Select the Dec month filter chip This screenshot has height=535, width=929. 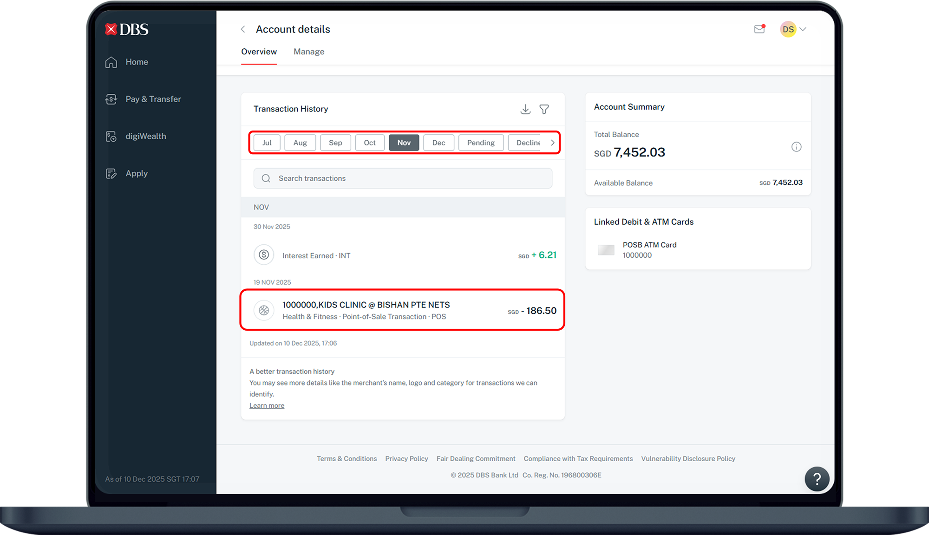click(x=438, y=143)
